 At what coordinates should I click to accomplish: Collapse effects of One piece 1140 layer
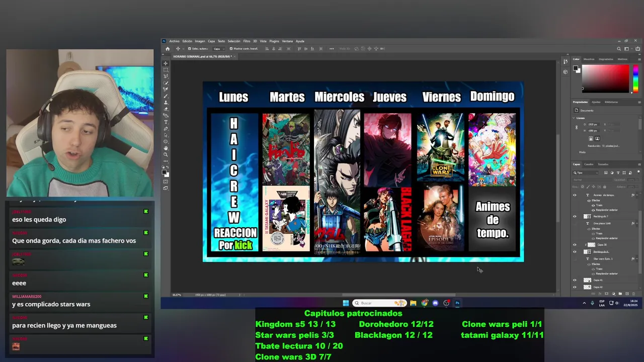[x=637, y=223]
